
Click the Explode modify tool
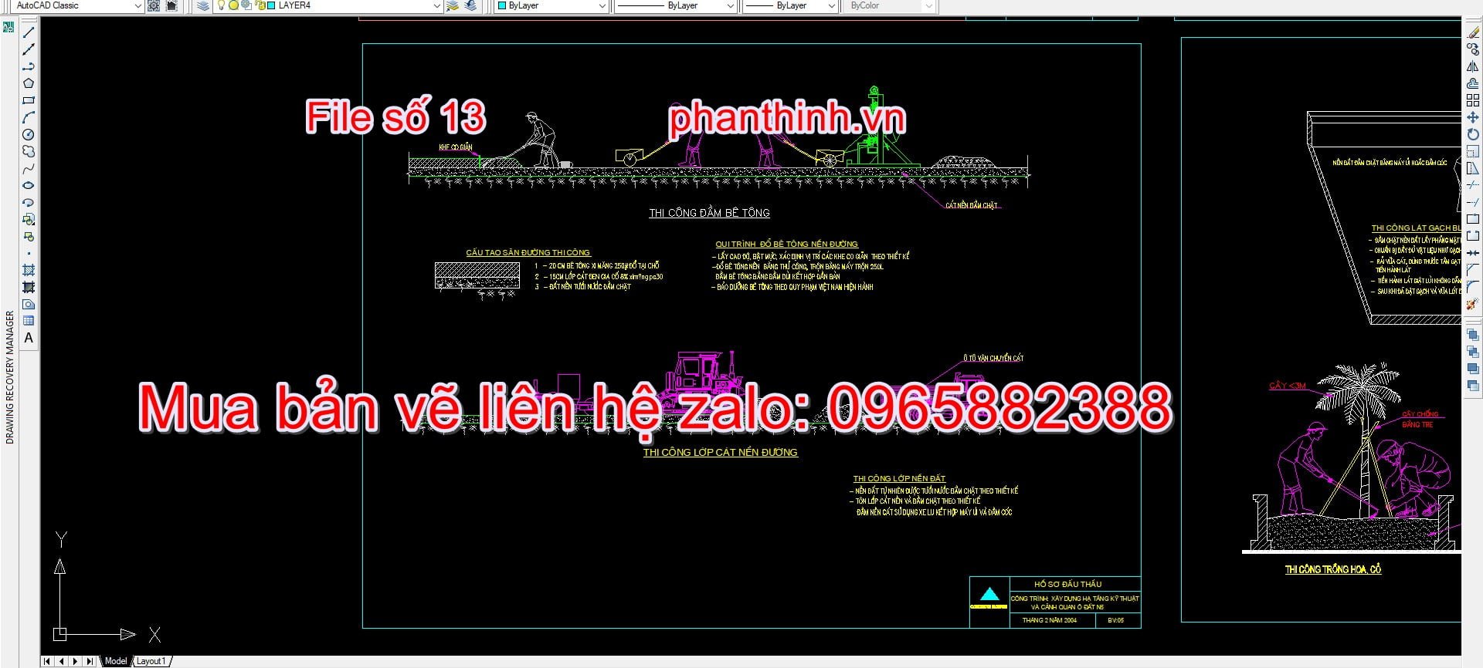[x=1473, y=305]
